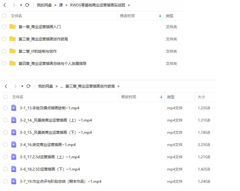240x191 pixels.
Task: Open history dropdown in upper panel
Action: [x=21, y=5]
